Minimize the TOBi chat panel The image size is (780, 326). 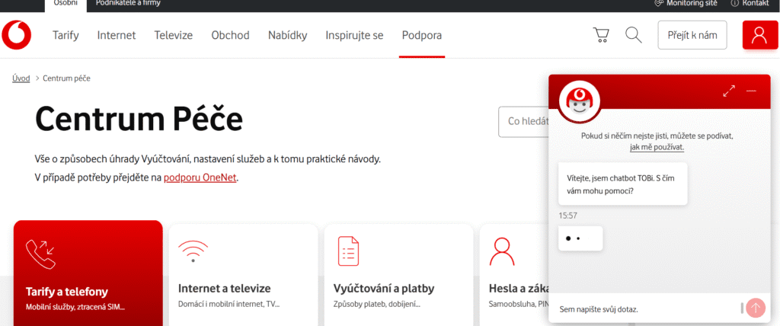point(751,91)
